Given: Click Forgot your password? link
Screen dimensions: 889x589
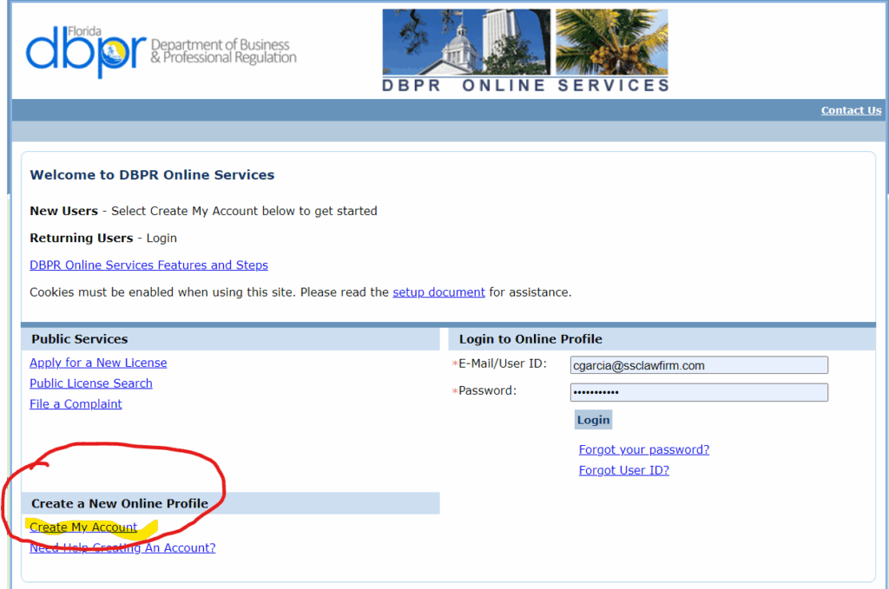Looking at the screenshot, I should tap(643, 449).
